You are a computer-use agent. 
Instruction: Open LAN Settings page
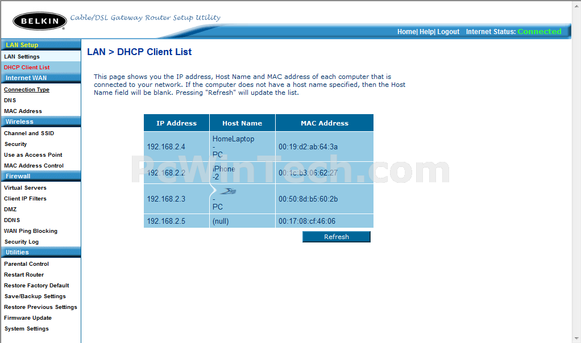coord(22,57)
